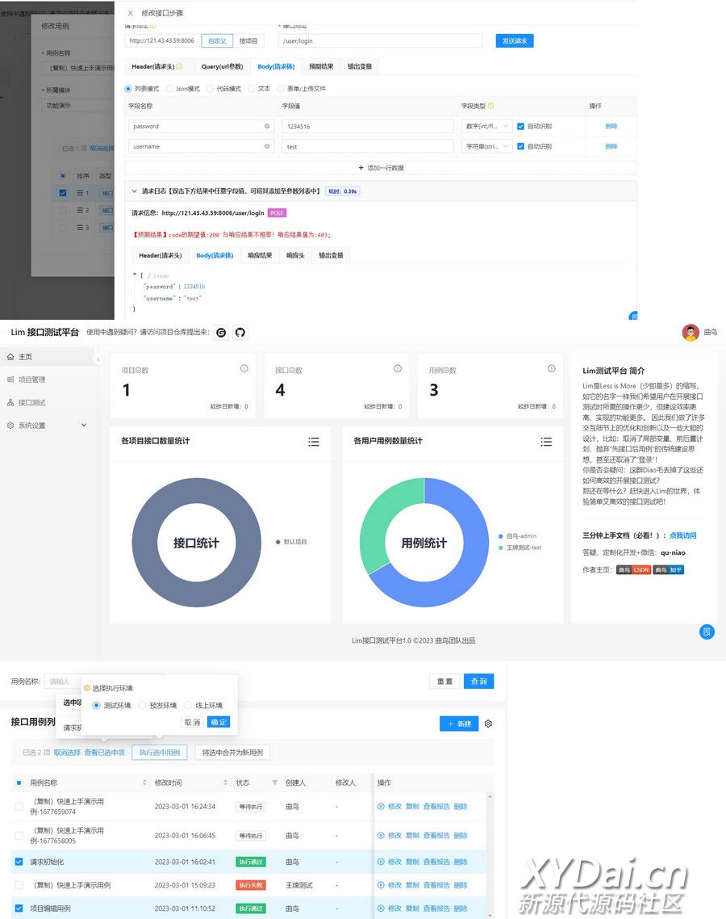Choose the 预发环境 environment radio button
This screenshot has width=726, height=919.
pos(143,705)
